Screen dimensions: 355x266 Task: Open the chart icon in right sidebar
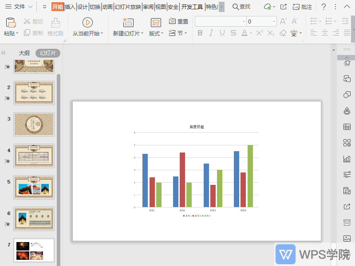(x=347, y=159)
